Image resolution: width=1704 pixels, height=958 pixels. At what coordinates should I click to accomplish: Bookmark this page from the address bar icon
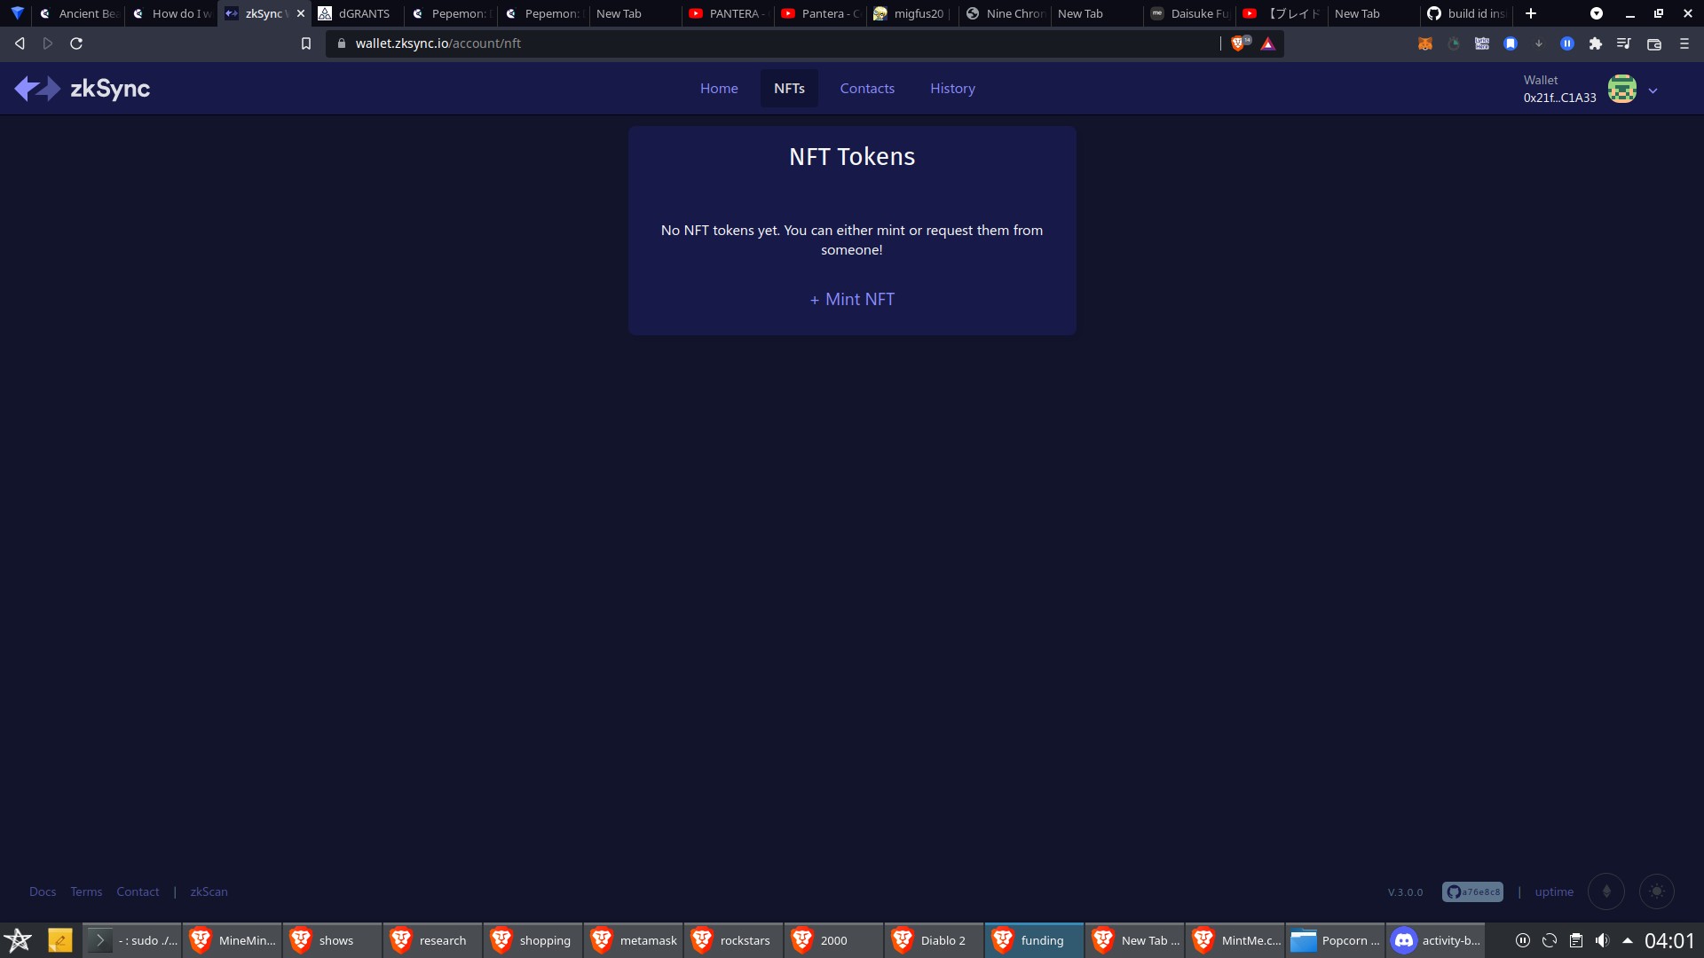tap(306, 43)
